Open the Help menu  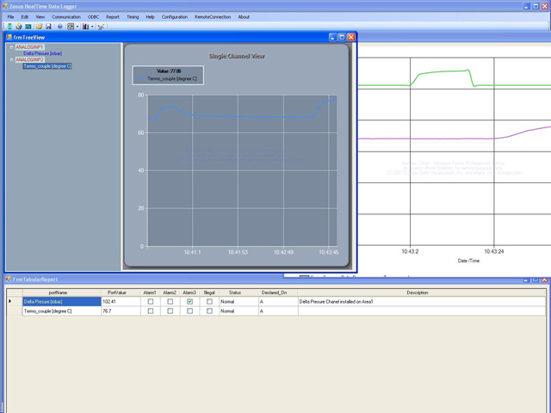(150, 17)
